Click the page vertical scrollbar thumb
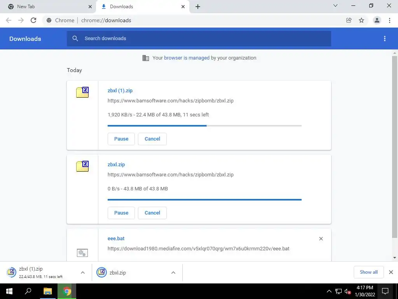 tap(395, 147)
